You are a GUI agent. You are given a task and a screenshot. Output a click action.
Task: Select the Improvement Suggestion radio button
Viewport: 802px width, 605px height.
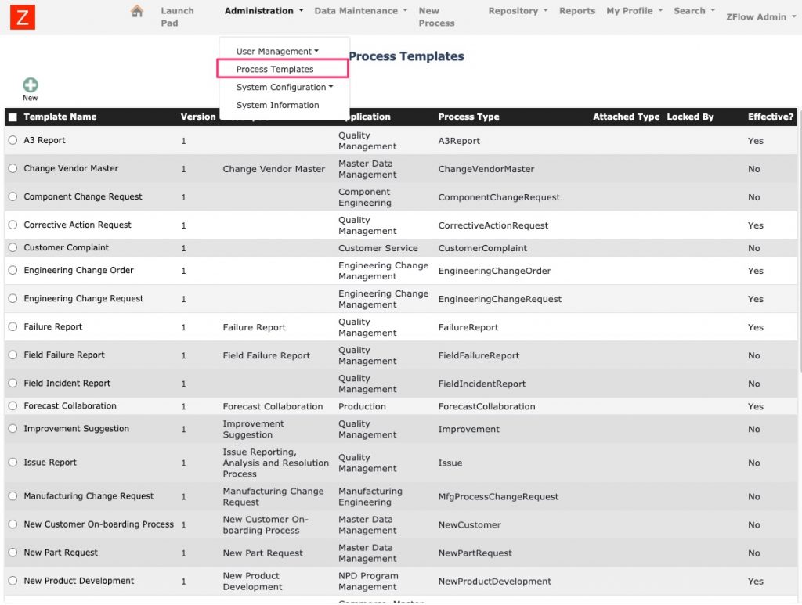pyautogui.click(x=13, y=428)
